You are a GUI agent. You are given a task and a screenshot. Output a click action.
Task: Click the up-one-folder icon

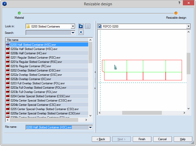(x=81, y=26)
